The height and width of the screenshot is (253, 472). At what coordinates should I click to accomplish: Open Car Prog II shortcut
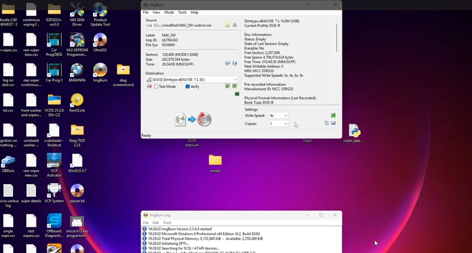[54, 72]
